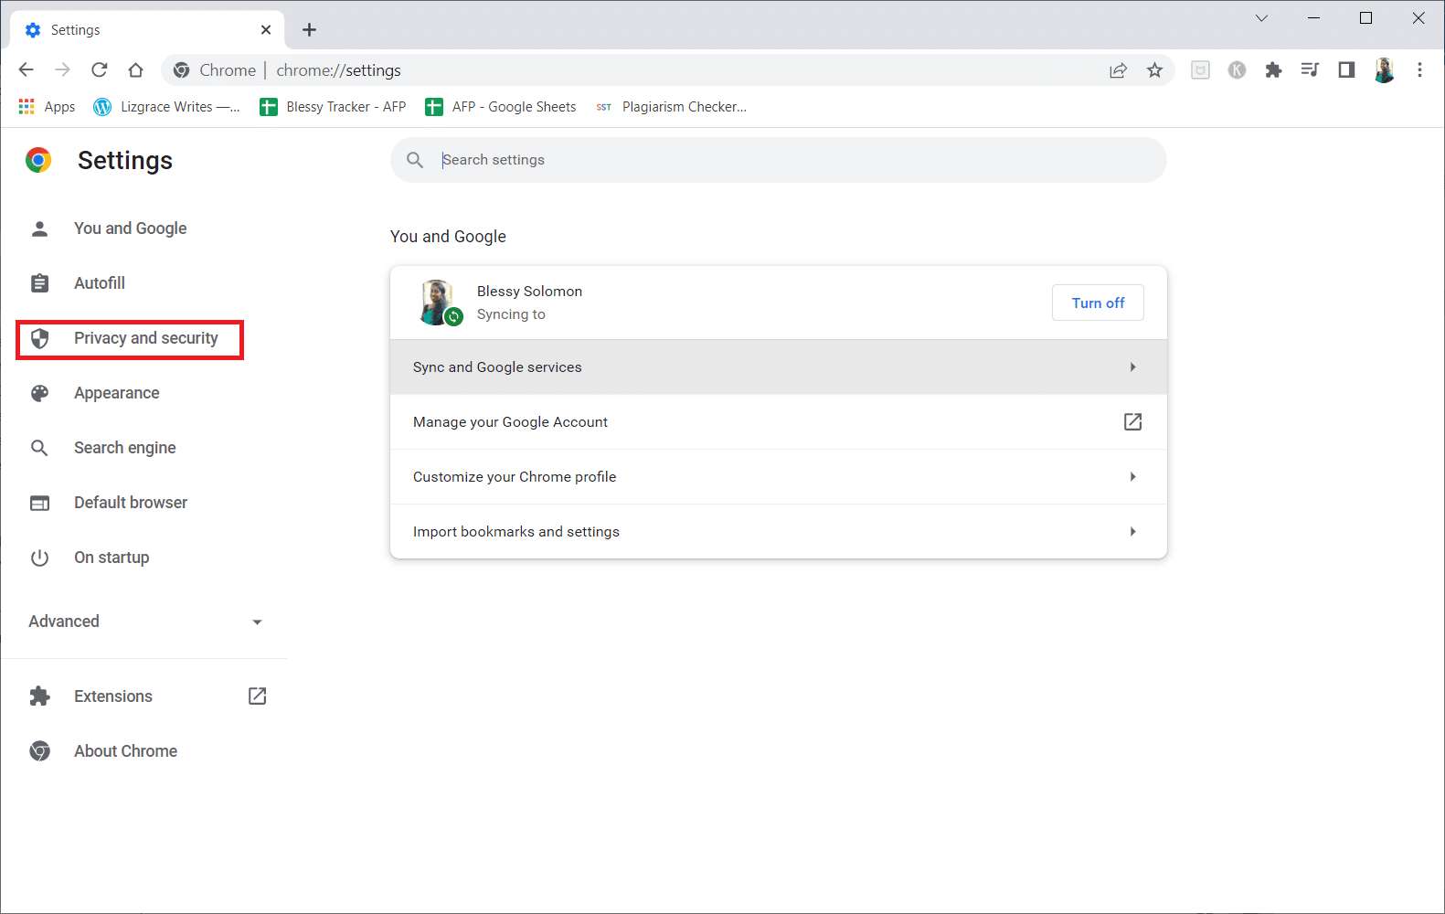Open Lizgrace Writes bookmark
This screenshot has height=914, width=1445.
[166, 107]
